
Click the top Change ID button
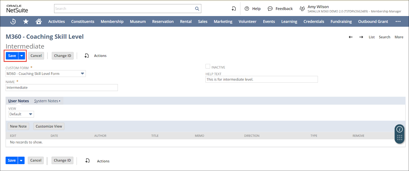pyautogui.click(x=63, y=56)
